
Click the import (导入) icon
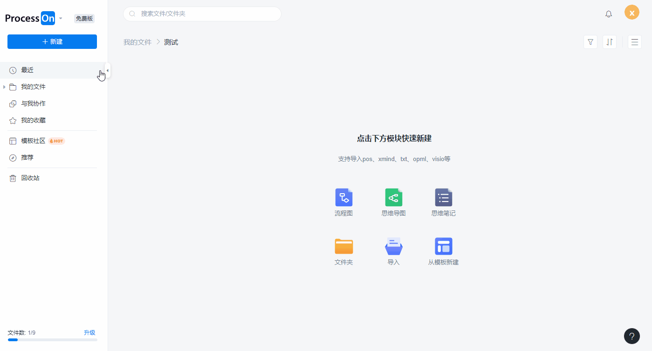point(394,246)
